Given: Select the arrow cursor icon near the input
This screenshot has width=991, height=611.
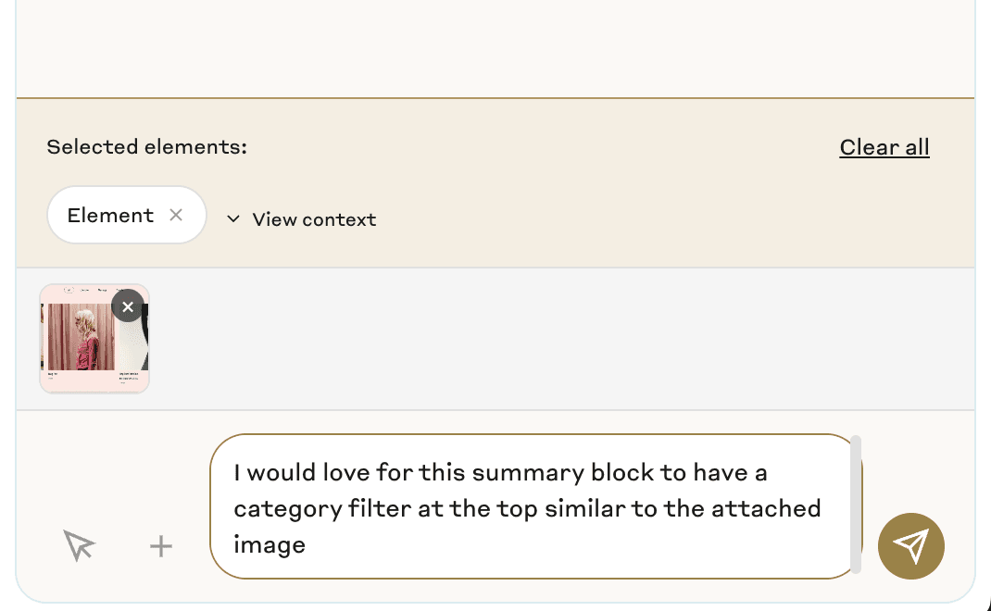Looking at the screenshot, I should 79,546.
